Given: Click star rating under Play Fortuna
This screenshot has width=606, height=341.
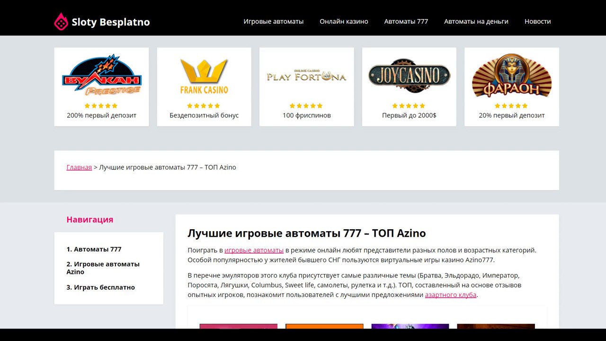Looking at the screenshot, I should coord(306,106).
